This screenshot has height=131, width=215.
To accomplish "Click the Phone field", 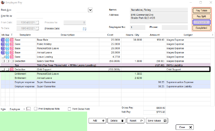I will pos(175,27).
